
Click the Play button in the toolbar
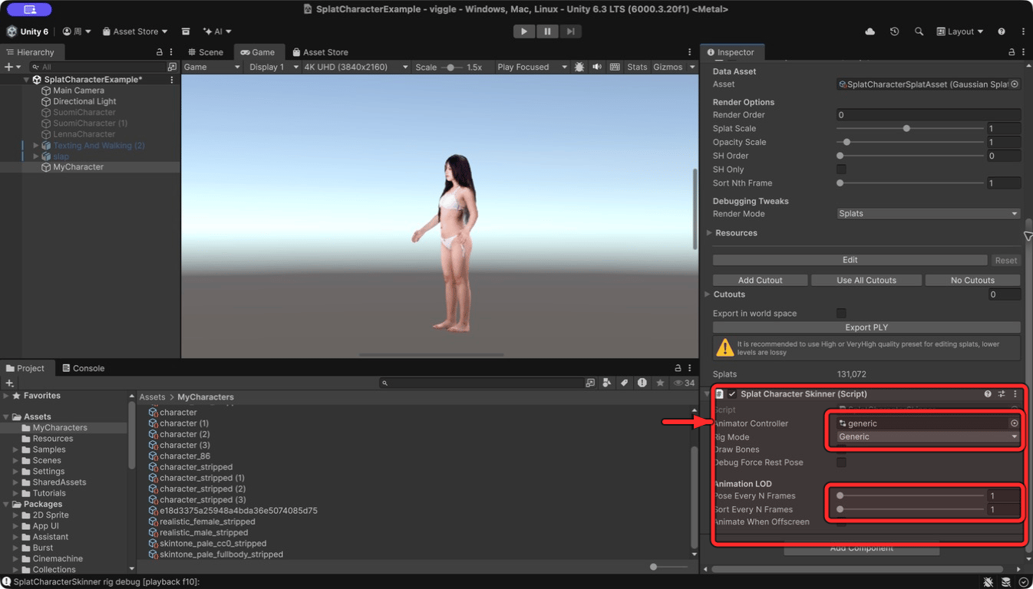coord(523,31)
